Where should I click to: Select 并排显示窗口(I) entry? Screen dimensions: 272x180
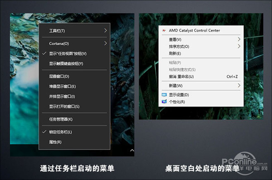tap(74, 96)
